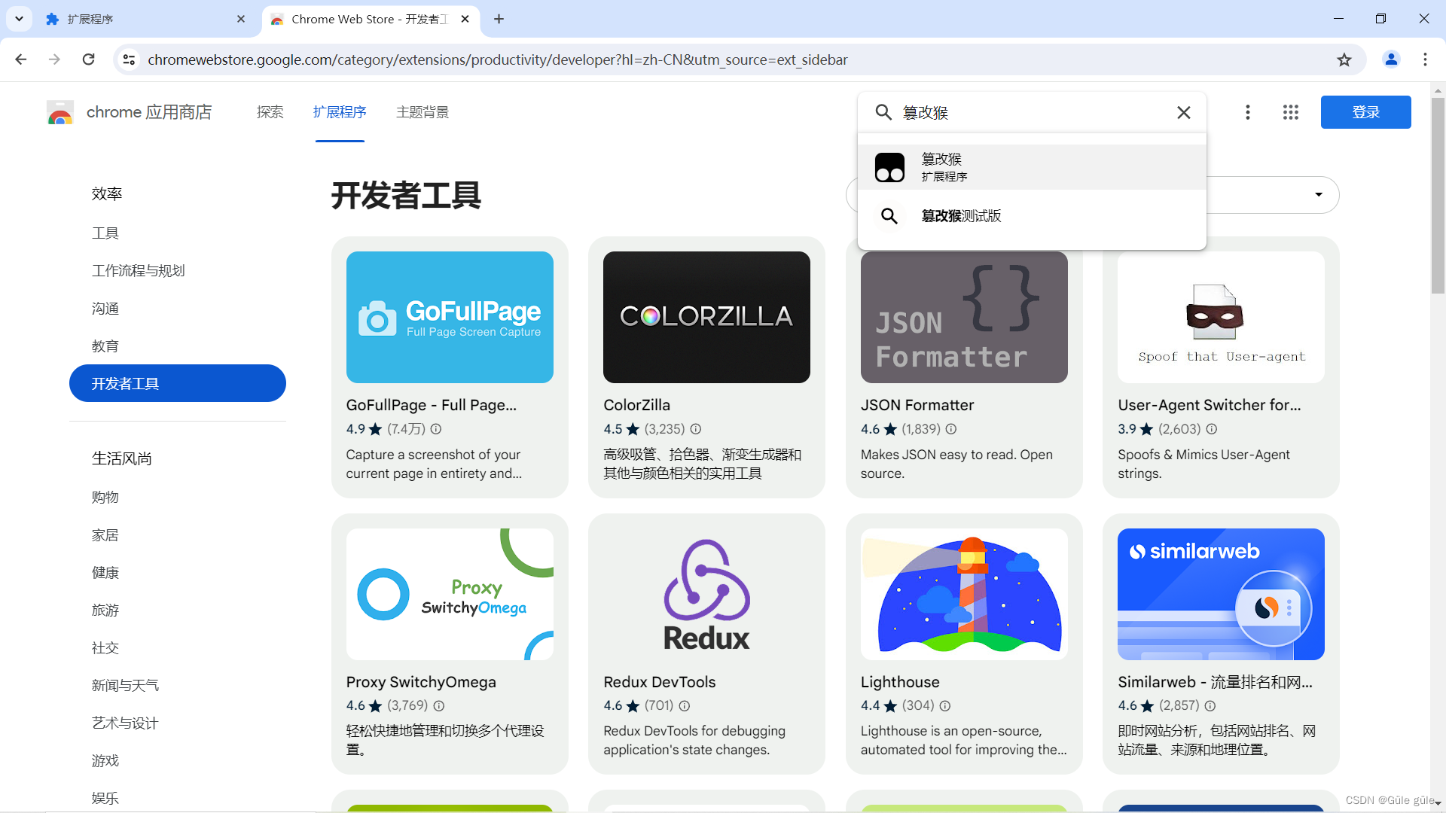Screen dimensions: 1446x813
Task: Click Lighthouse rating info icon
Action: point(945,706)
